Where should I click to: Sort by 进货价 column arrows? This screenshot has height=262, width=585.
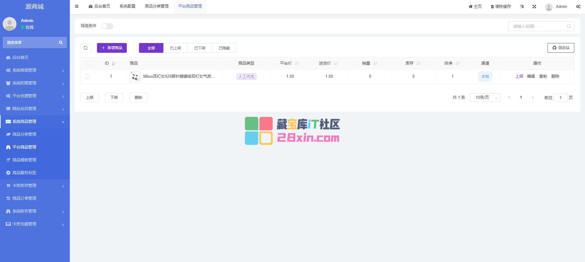[x=336, y=63]
